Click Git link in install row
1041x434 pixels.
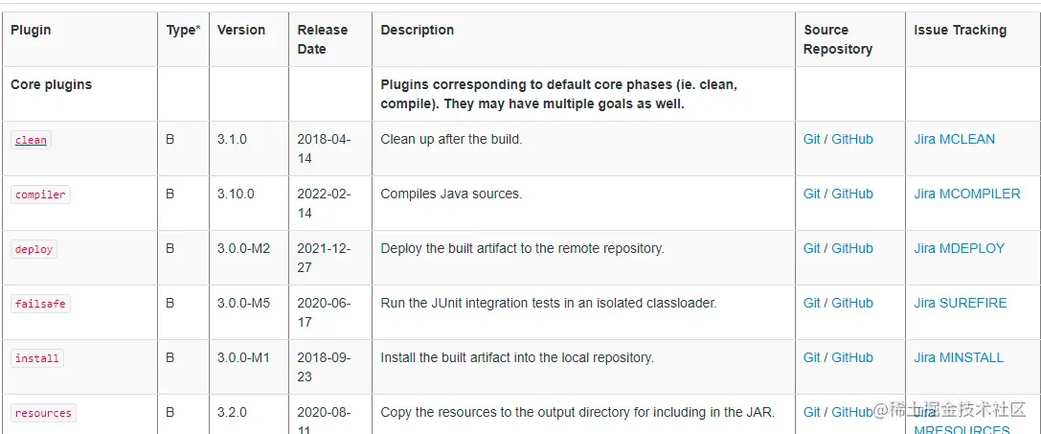pos(811,357)
